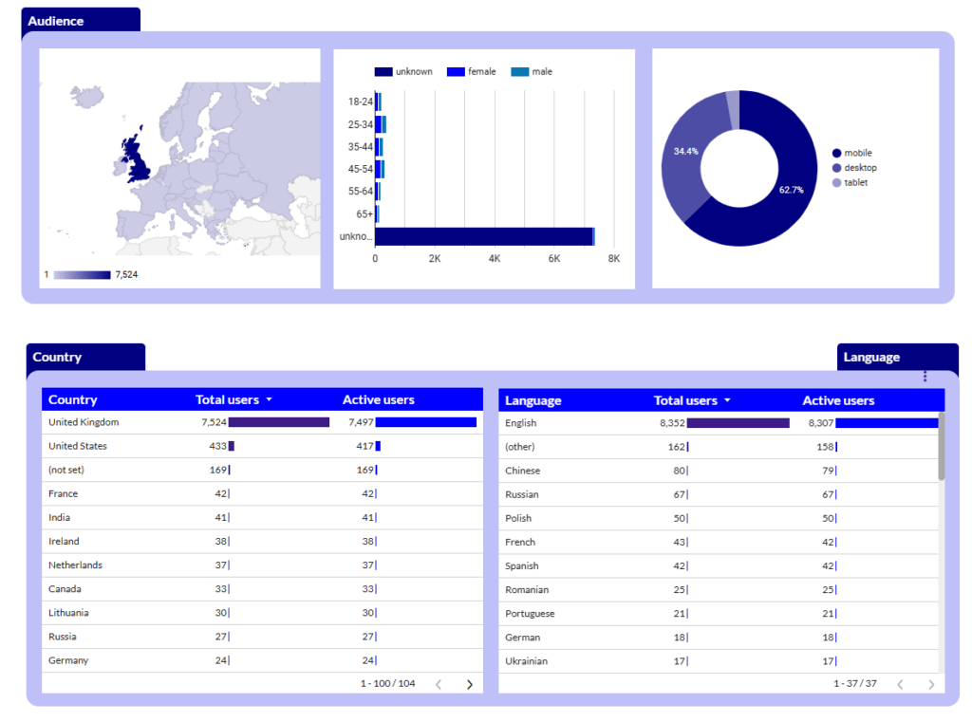Viewport: 972px width, 722px height.
Task: Click previous page arrow in Language table
Action: pos(900,684)
